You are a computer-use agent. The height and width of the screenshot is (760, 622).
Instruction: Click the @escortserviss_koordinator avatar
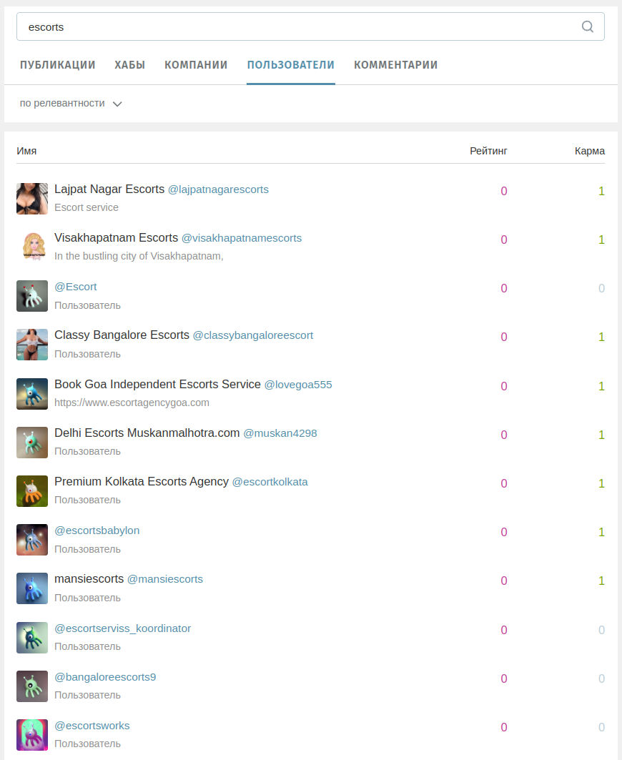[32, 638]
